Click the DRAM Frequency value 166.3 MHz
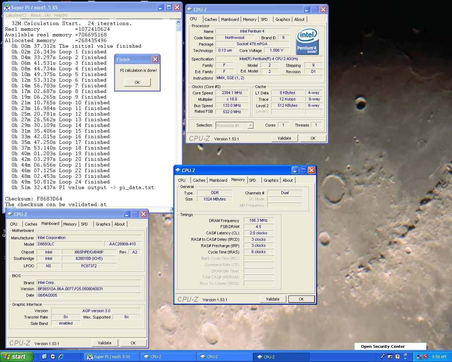 click(x=258, y=220)
